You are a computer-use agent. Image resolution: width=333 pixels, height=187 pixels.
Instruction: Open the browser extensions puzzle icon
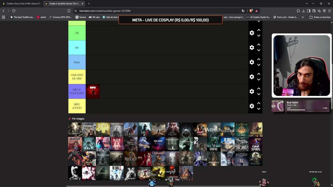click(298, 11)
